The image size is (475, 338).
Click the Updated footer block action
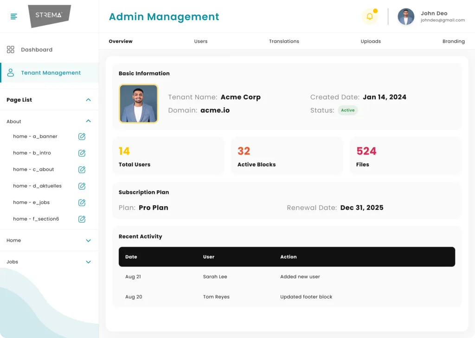pyautogui.click(x=306, y=297)
